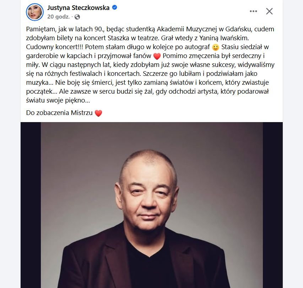Click the dark left margin of photo

31,205
